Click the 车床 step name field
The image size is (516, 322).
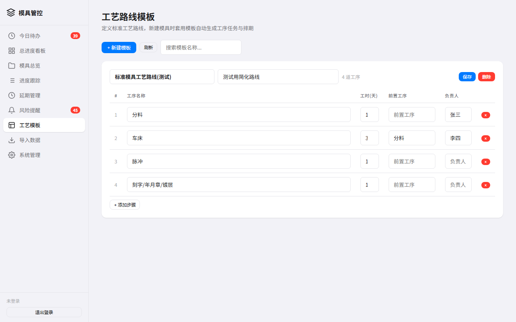pos(239,138)
